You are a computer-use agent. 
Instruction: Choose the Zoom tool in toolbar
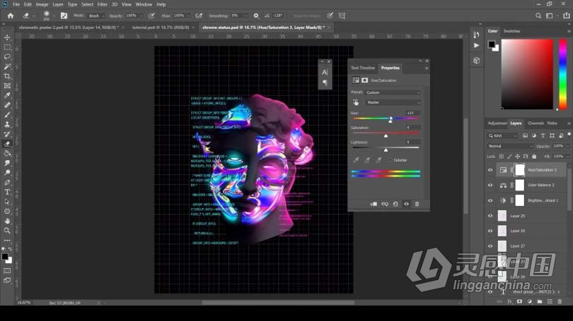7,230
